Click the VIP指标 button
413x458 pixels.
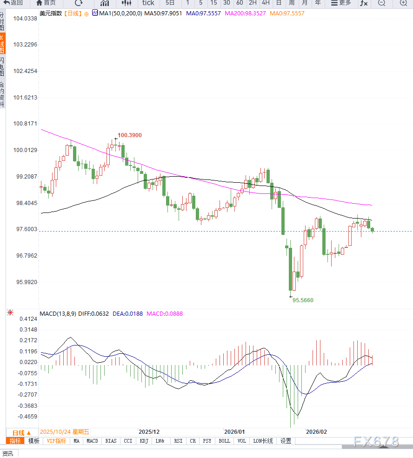(57, 441)
